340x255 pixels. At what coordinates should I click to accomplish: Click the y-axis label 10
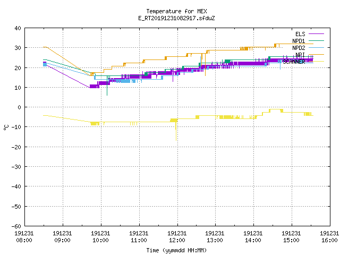click(x=18, y=88)
